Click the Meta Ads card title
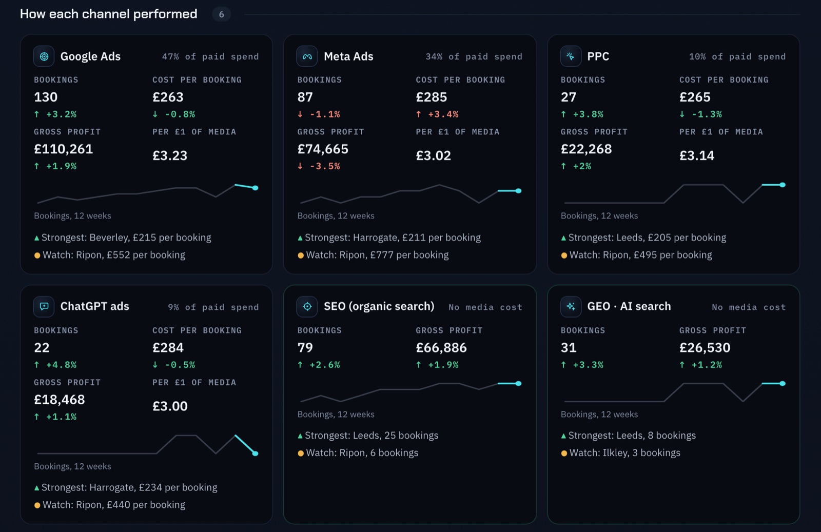The image size is (821, 532). coord(348,56)
